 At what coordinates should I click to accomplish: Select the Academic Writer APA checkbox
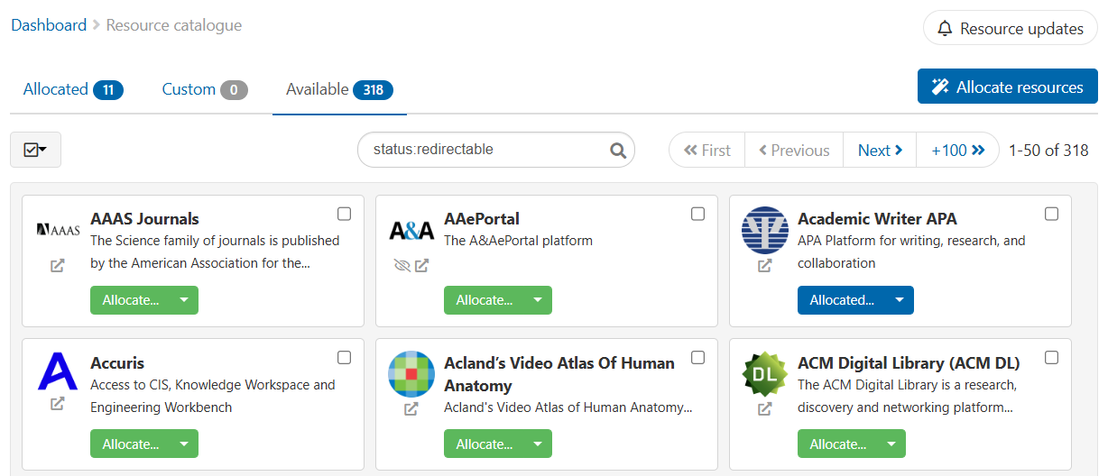coord(1051,214)
